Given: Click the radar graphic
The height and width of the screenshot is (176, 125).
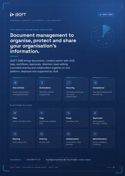Looking at the screenshot, I should pos(103,36).
